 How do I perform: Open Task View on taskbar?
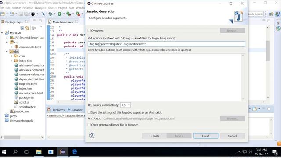pyautogui.click(x=27, y=152)
